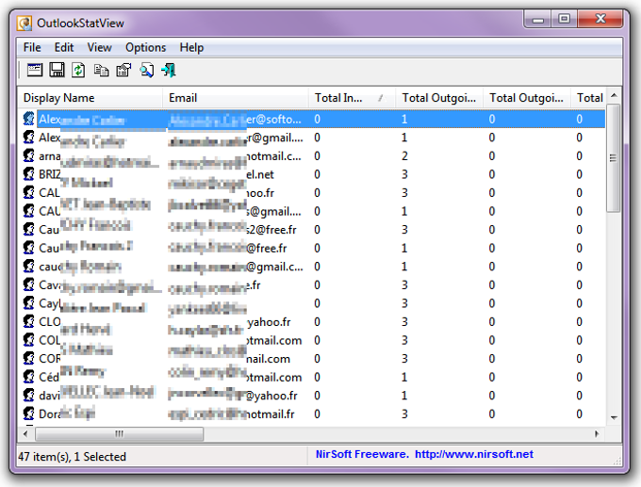The image size is (641, 487).
Task: Open the Properties toolbar icon
Action: tap(123, 70)
